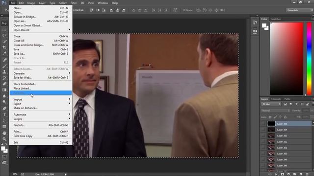This screenshot has width=314, height=176.
Task: Create a new layer icon
Action: click(301, 174)
